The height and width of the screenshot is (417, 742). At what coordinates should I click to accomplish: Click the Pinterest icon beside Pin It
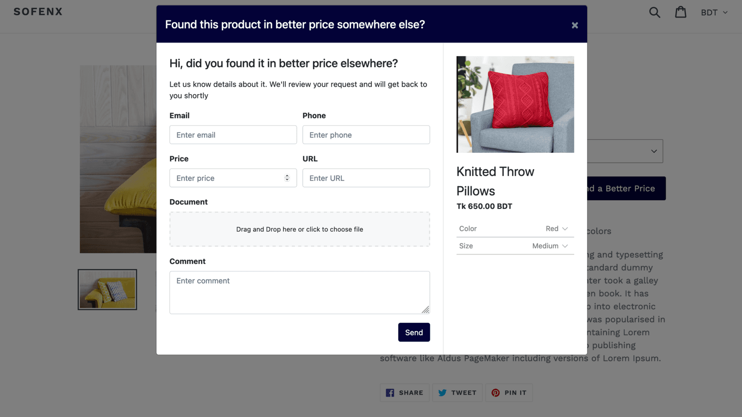pos(495,392)
